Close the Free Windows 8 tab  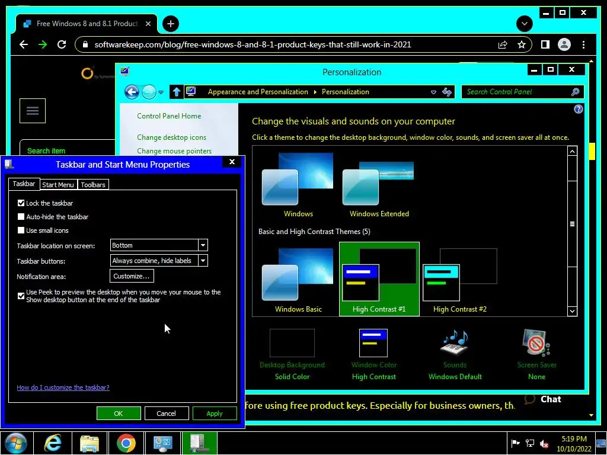click(148, 24)
